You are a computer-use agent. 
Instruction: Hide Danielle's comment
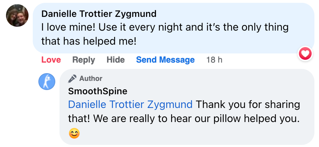[x=115, y=60]
